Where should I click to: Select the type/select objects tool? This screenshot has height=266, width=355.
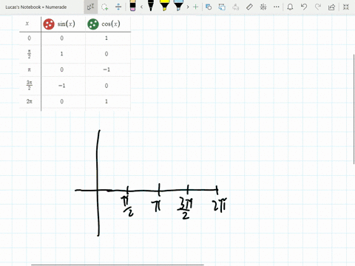[x=90, y=7]
